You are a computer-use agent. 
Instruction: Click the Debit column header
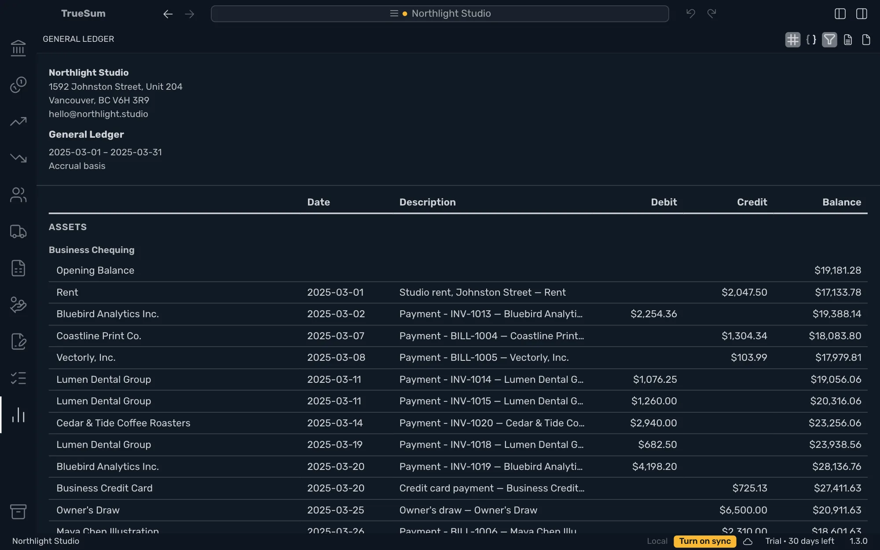664,202
